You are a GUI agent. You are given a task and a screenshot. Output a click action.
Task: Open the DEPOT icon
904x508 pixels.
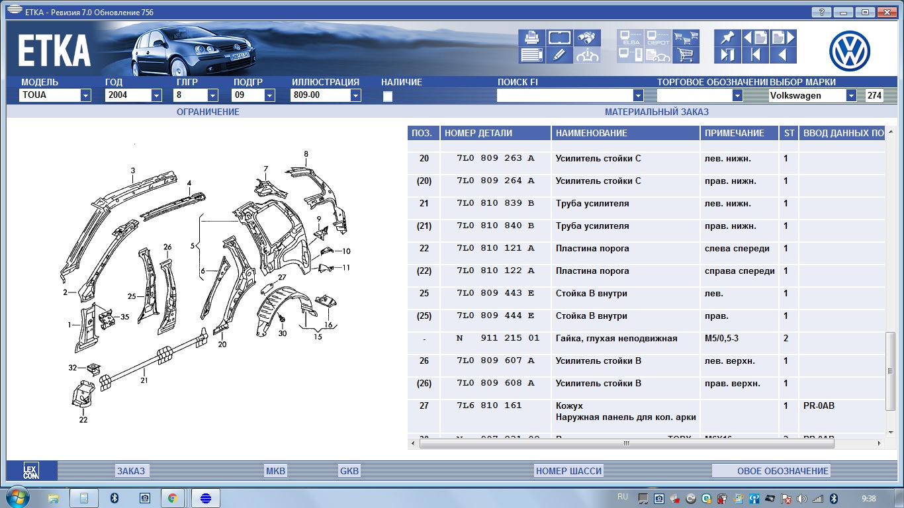click(658, 38)
